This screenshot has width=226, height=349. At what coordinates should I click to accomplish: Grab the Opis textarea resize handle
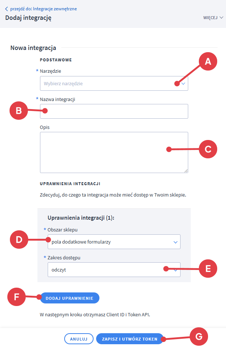coord(186,170)
